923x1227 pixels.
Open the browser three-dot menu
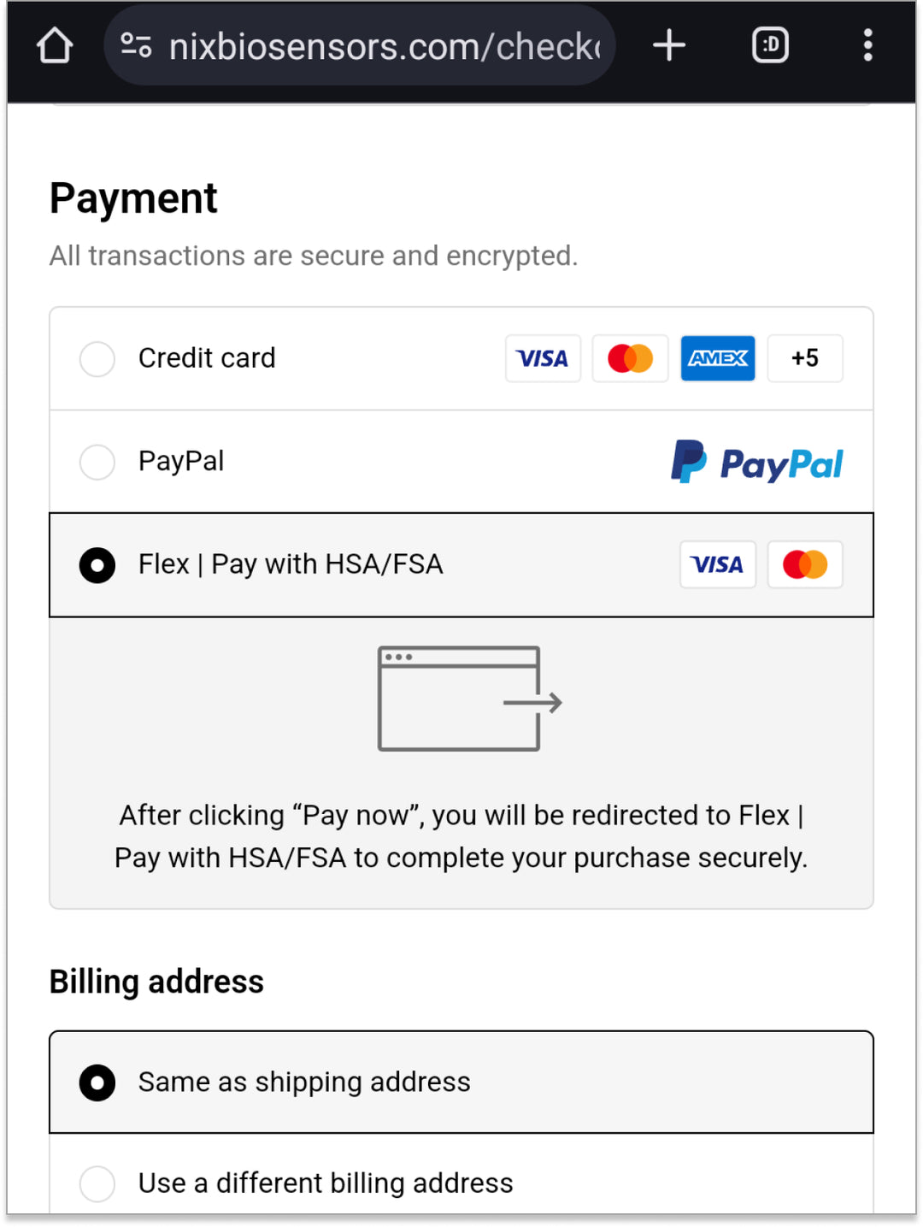pyautogui.click(x=867, y=45)
